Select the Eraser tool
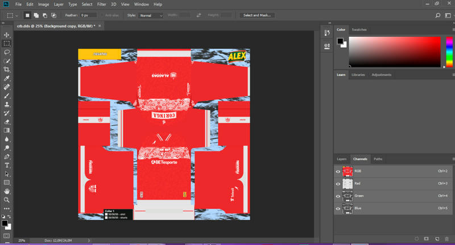 point(7,122)
